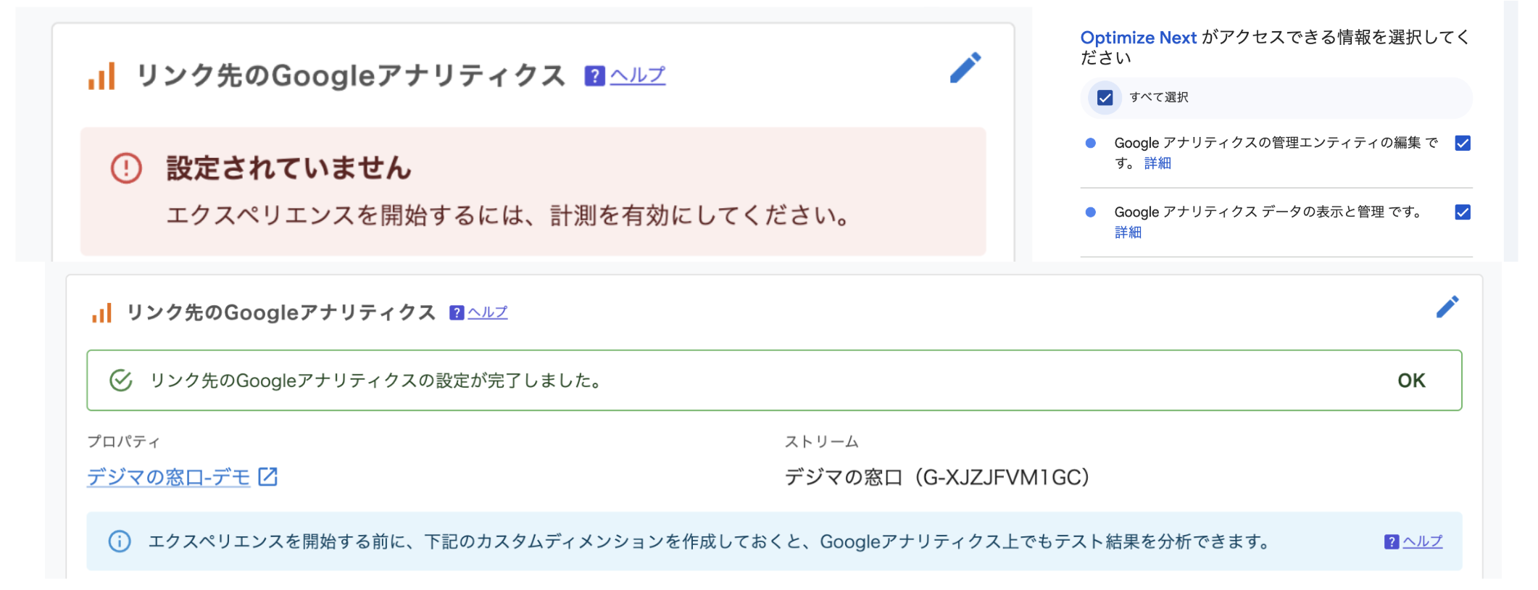
Task: Toggle the すべて選択 checkbox
Action: (1105, 98)
